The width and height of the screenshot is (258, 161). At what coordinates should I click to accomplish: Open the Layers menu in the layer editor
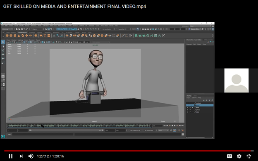pos(188,98)
